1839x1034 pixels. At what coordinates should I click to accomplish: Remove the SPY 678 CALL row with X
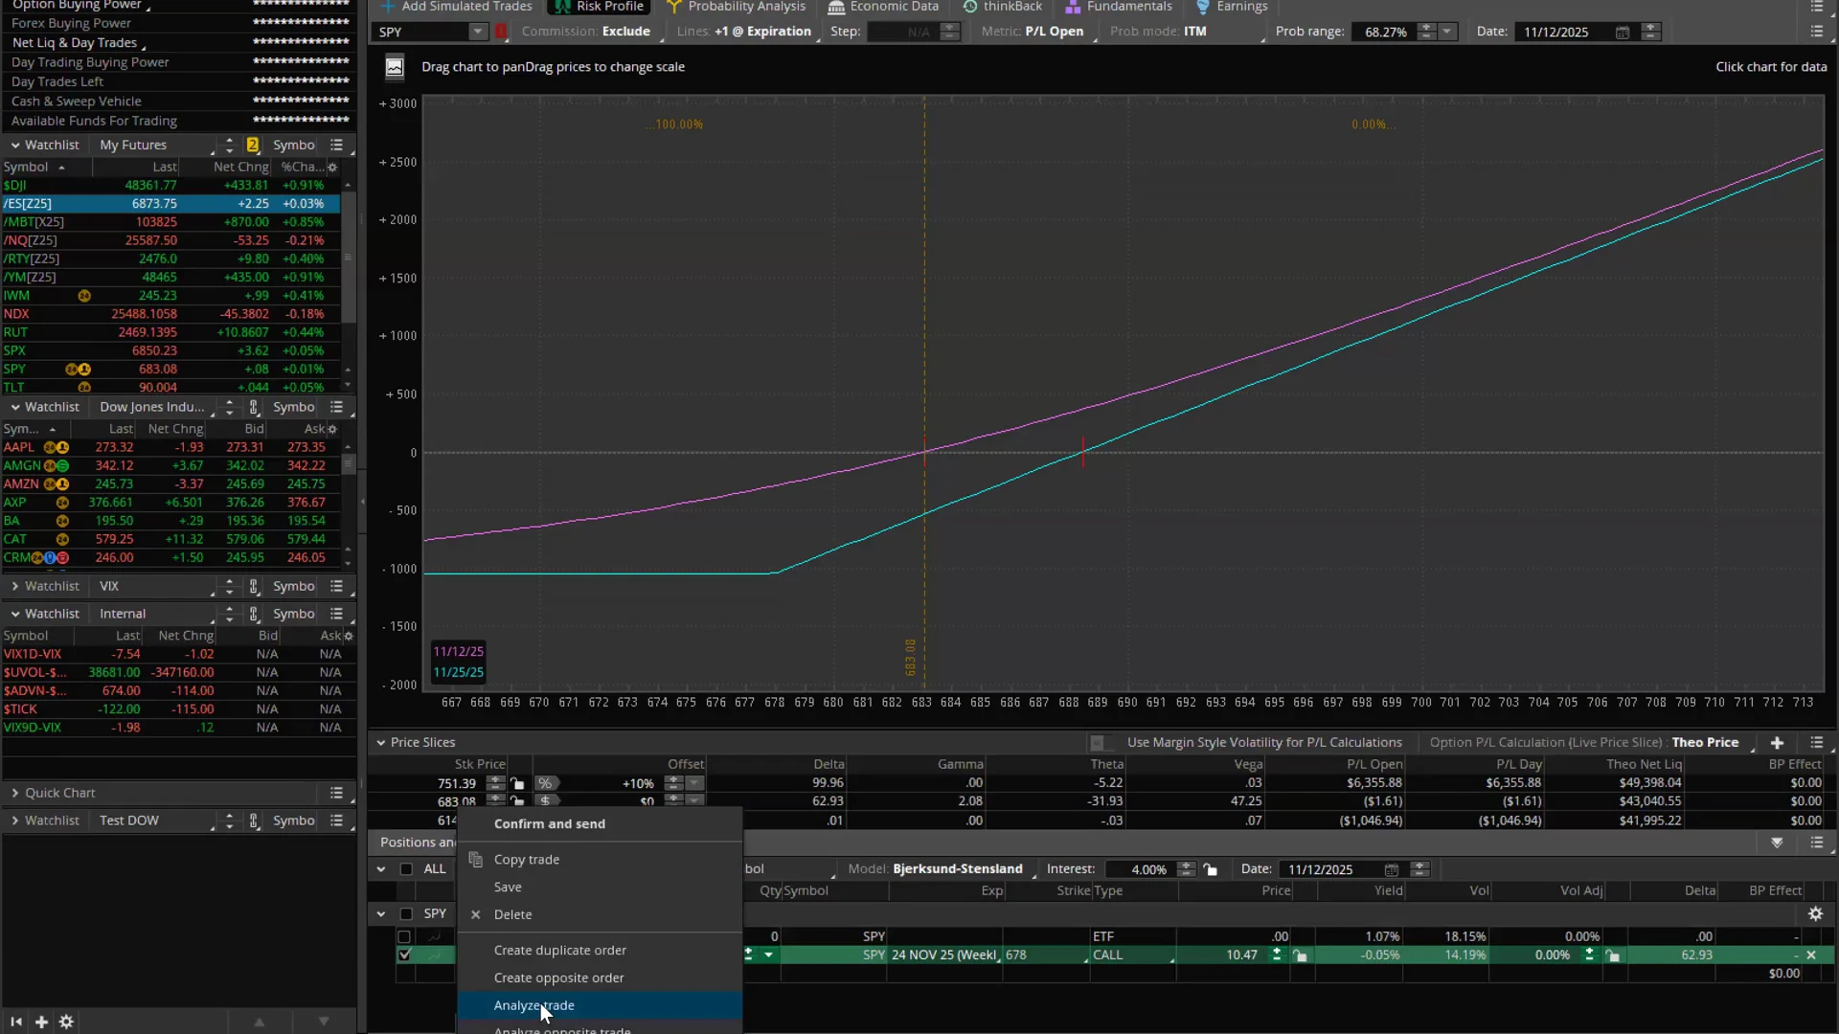point(1810,955)
